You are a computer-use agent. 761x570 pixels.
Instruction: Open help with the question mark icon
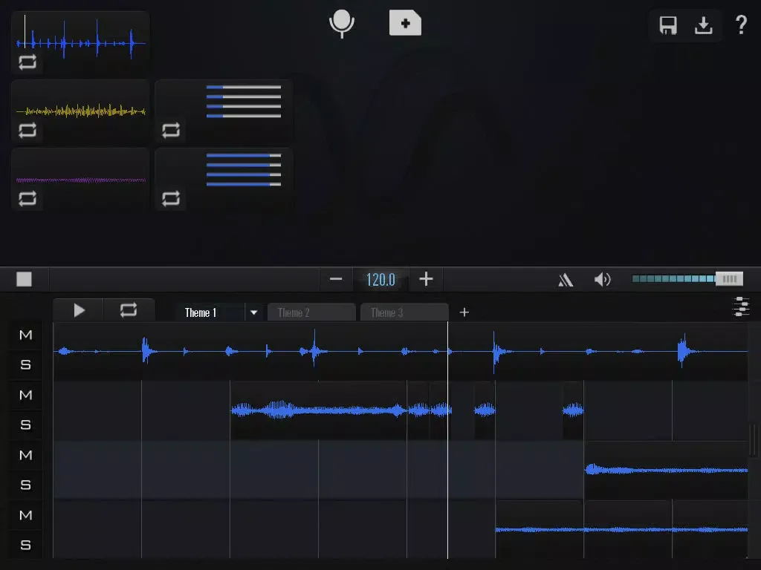coord(741,24)
